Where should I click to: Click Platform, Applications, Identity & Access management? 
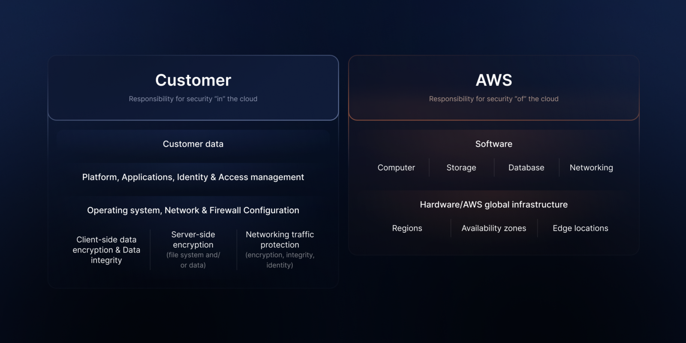click(x=193, y=177)
